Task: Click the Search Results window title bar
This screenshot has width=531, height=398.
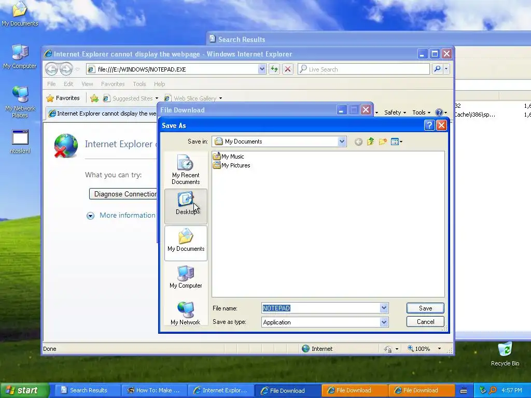Action: coord(369,39)
